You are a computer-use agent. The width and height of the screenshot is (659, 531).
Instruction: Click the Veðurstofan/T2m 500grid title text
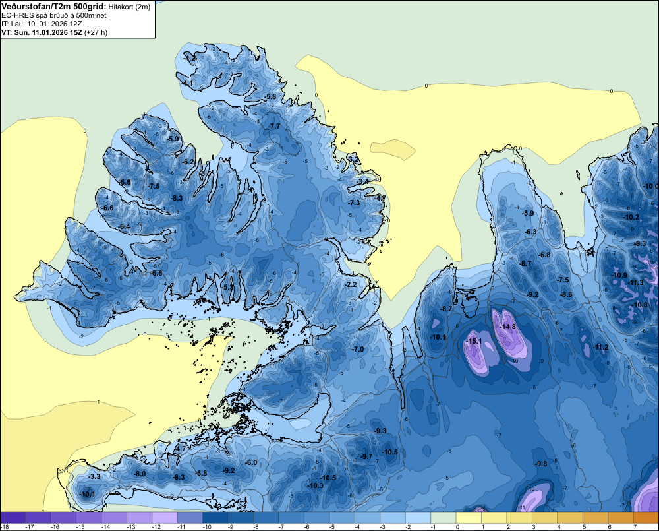[x=54, y=7]
